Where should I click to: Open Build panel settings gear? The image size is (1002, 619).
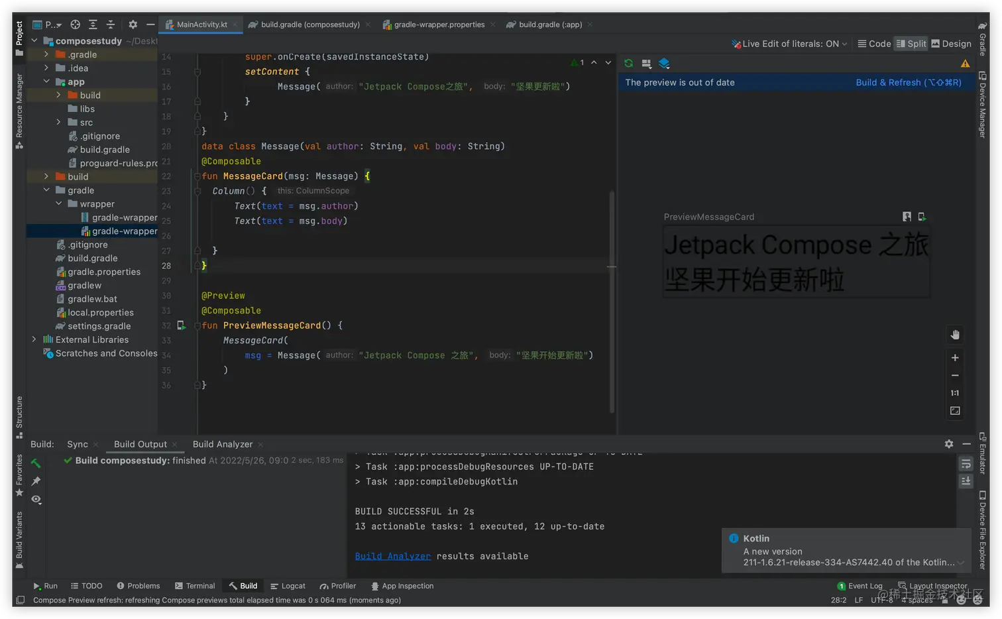[949, 444]
